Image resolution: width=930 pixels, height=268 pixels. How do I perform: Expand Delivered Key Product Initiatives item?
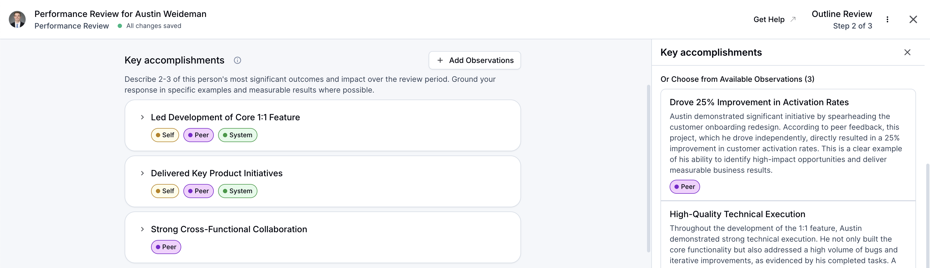tap(142, 173)
